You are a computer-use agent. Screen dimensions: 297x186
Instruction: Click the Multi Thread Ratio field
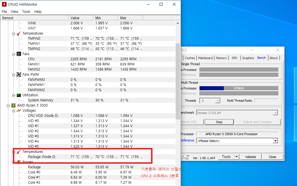266,101
